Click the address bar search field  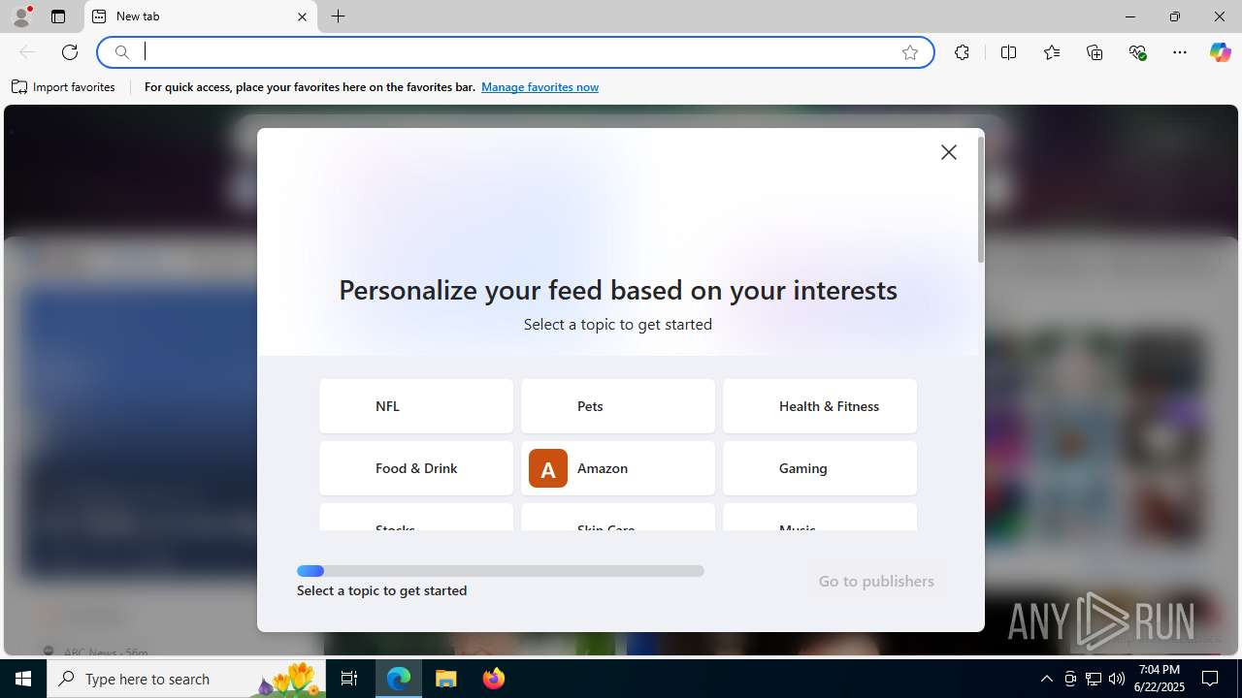pyautogui.click(x=514, y=52)
